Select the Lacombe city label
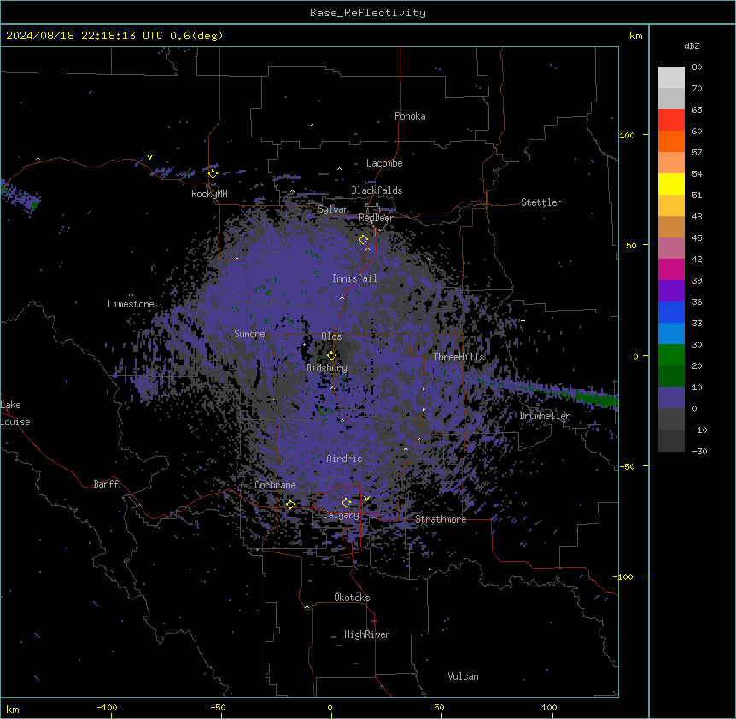736x719 pixels. click(384, 163)
